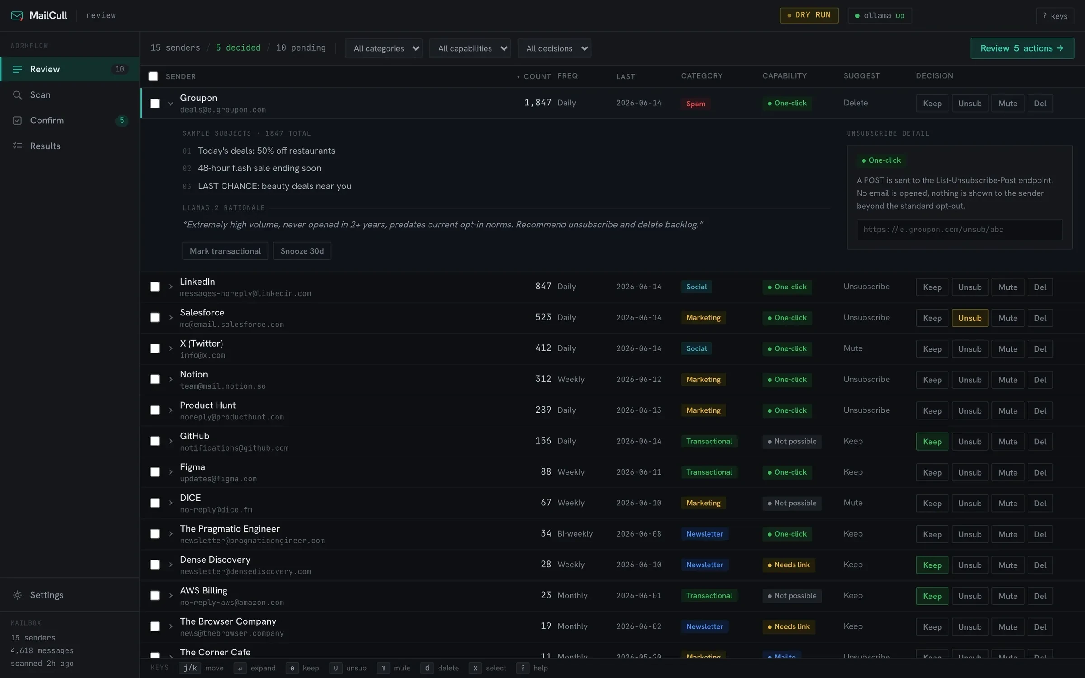
Task: Expand the Salesforce row details
Action: pyautogui.click(x=170, y=318)
